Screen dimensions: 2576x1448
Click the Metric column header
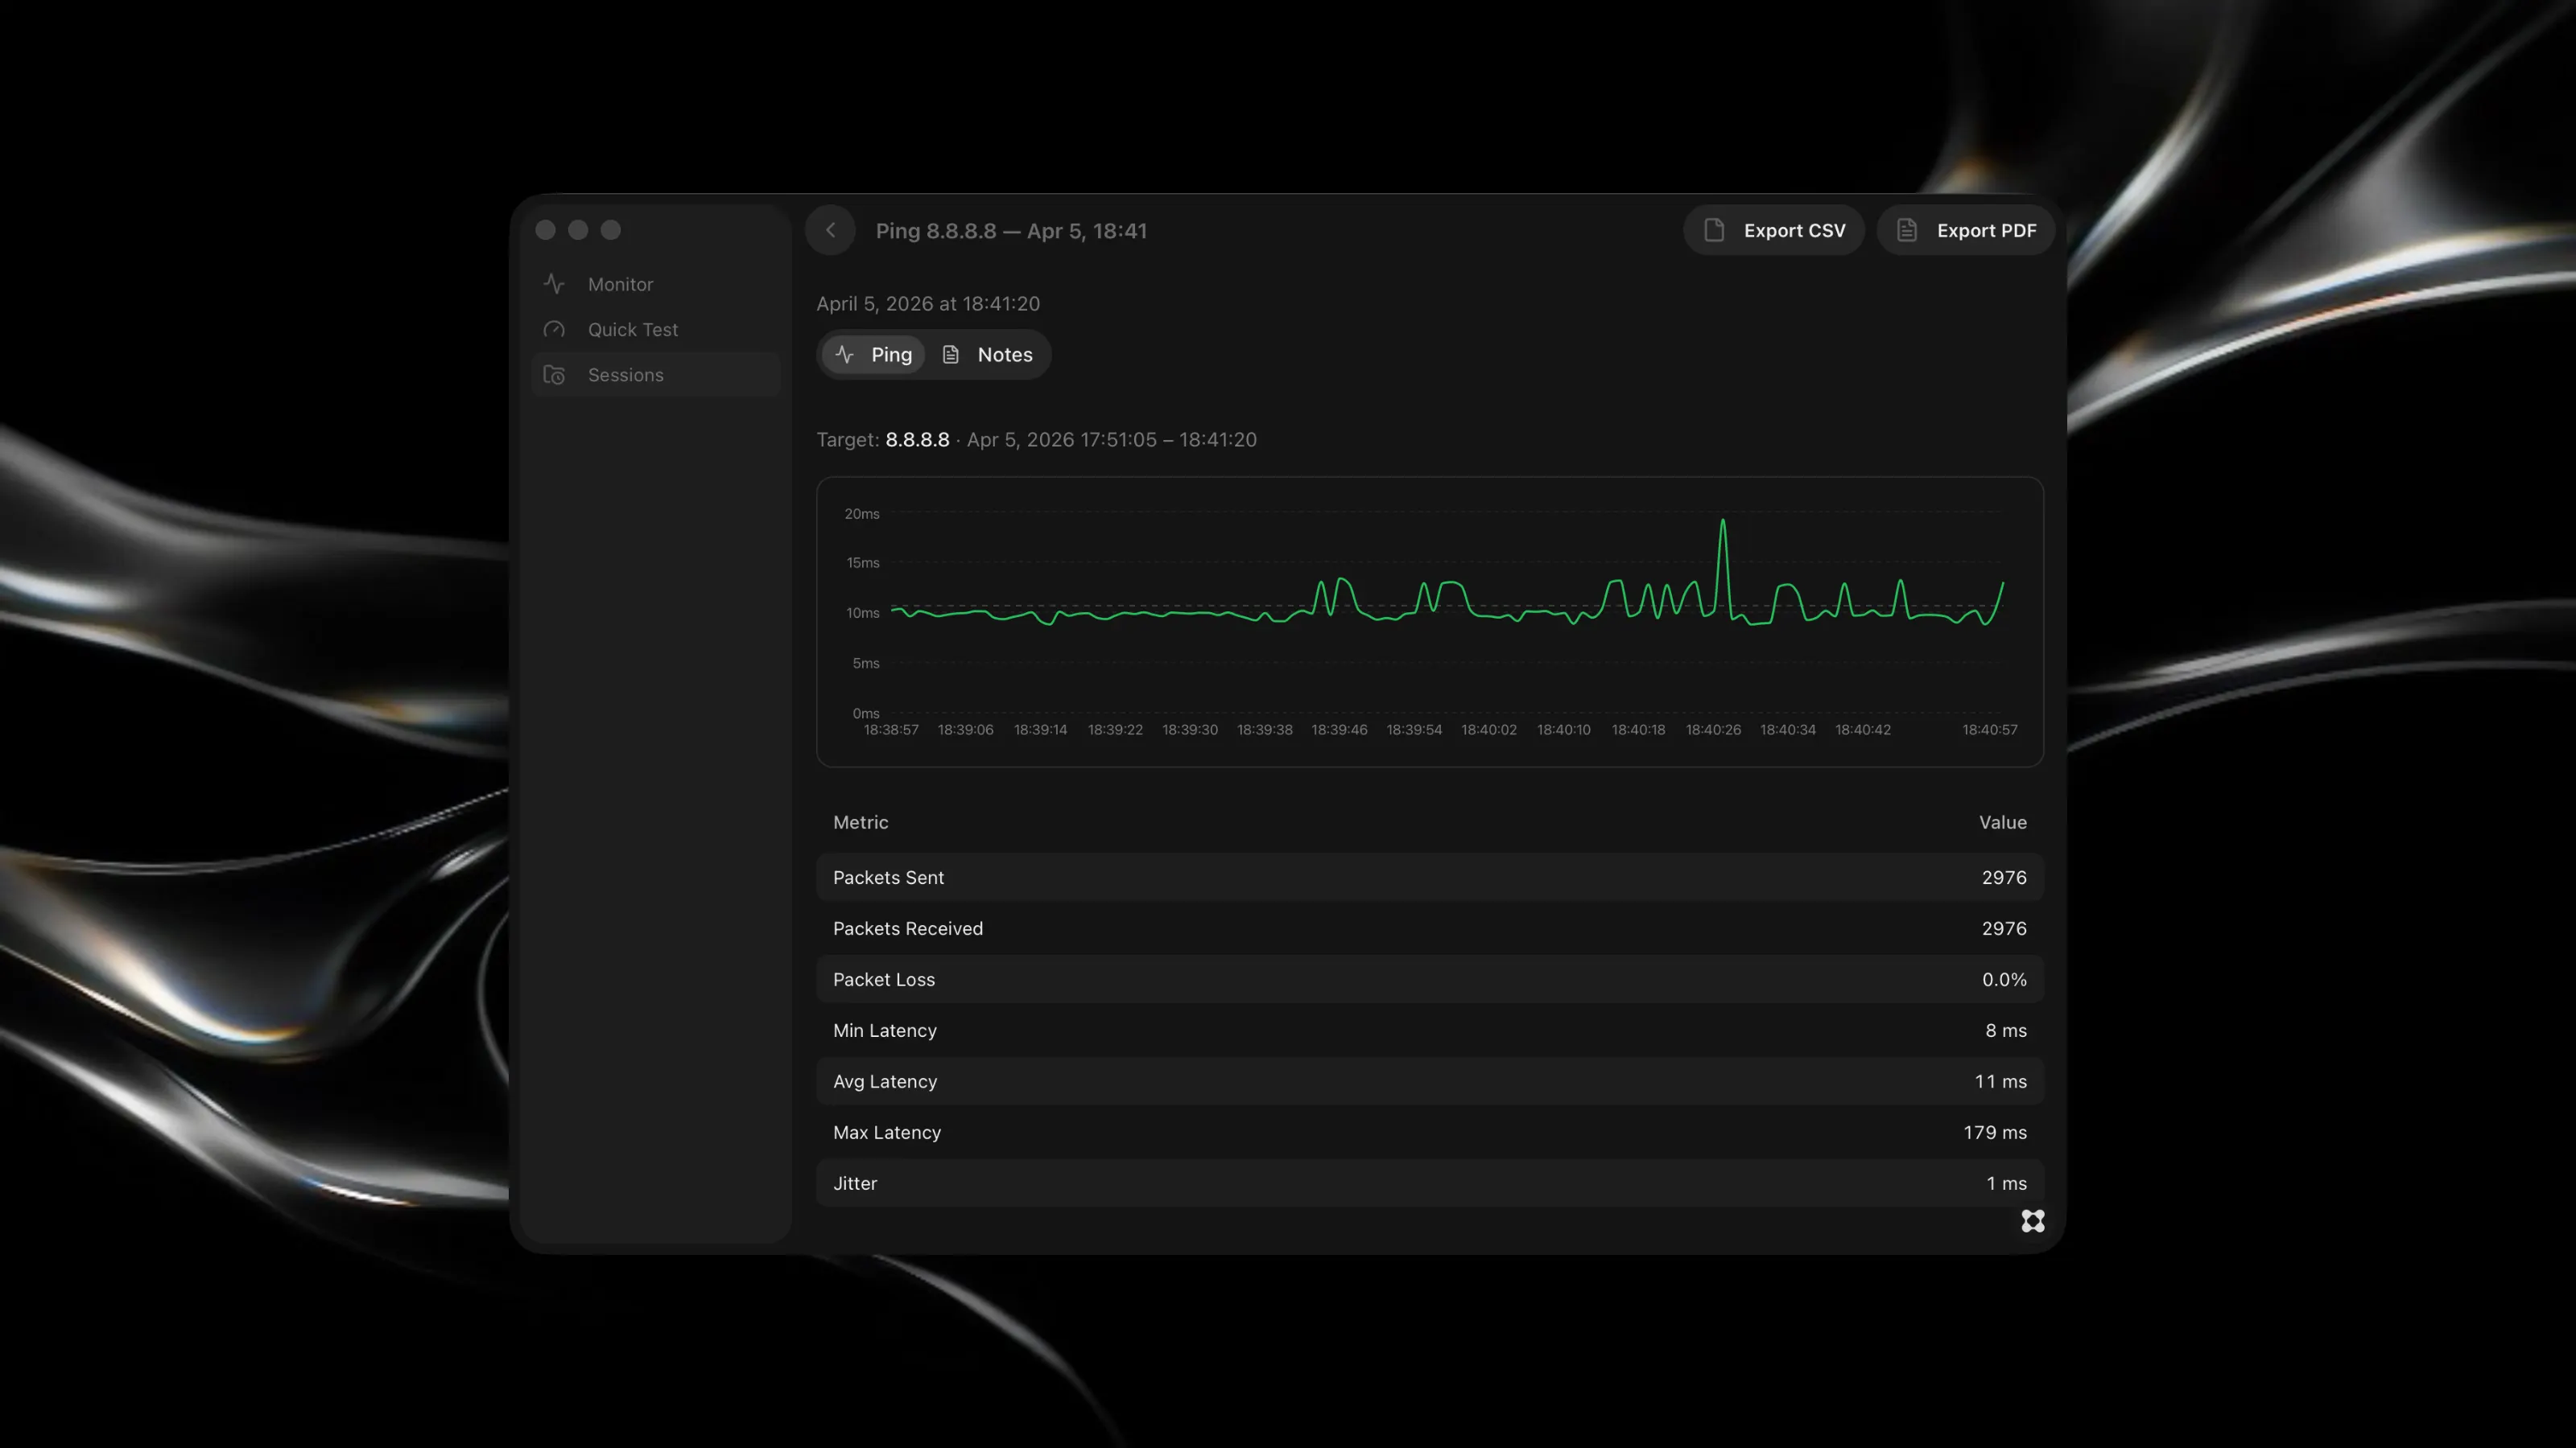(861, 822)
